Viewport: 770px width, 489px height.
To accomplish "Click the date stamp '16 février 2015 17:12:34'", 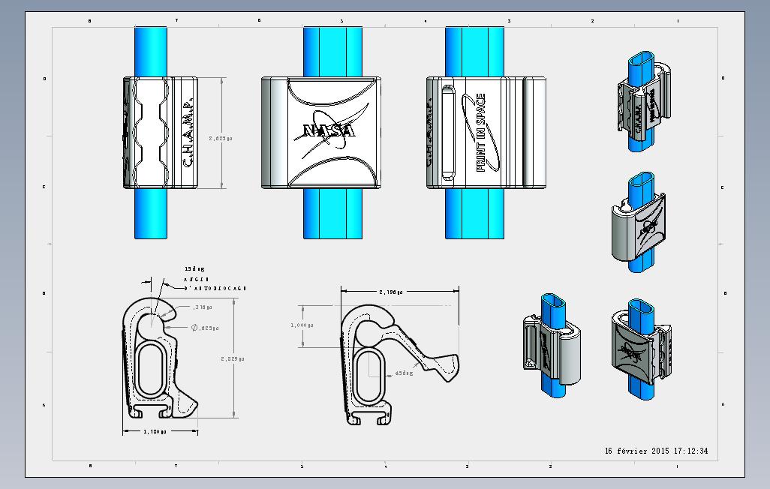I will (656, 451).
